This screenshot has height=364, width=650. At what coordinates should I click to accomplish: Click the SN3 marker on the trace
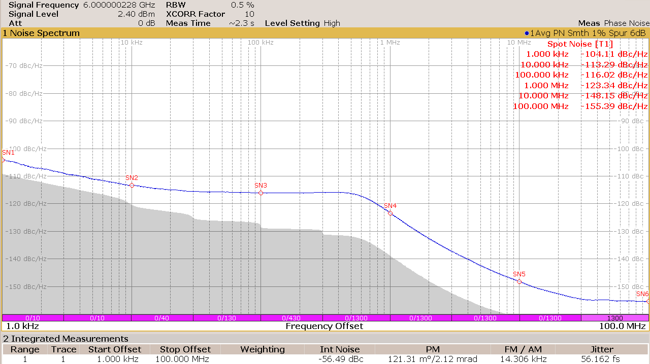point(261,193)
